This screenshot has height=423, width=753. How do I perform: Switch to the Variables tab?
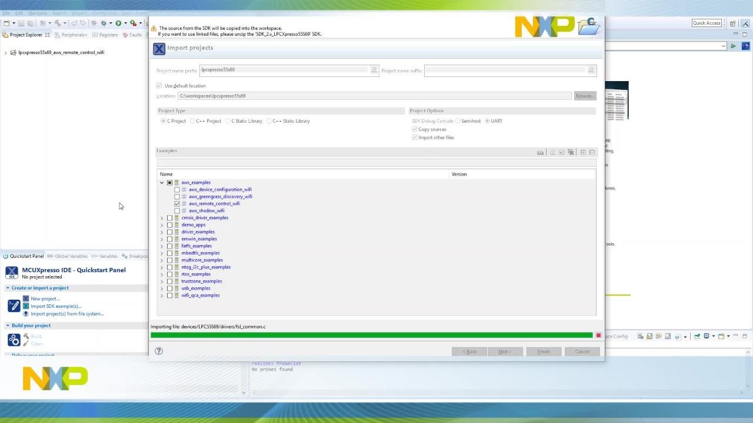pyautogui.click(x=105, y=256)
